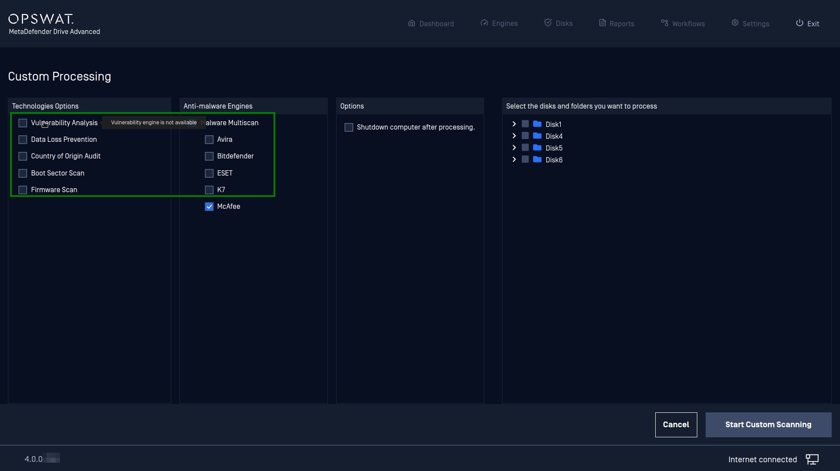Click Start Custom Scanning button
This screenshot has width=840, height=471.
(x=768, y=425)
